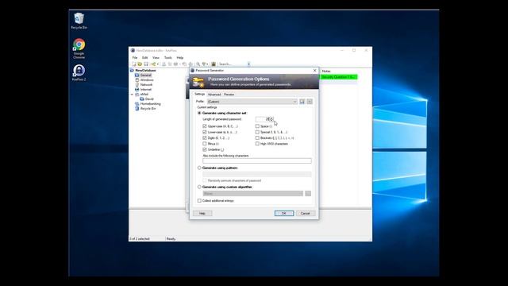Switch to the Settings tab
508x286 pixels.
click(x=199, y=94)
